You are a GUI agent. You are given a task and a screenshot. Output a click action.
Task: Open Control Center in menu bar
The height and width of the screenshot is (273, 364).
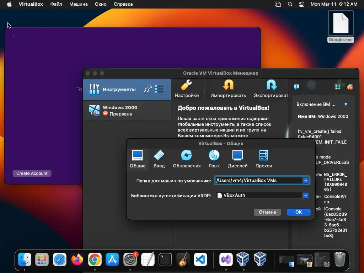(302, 4)
